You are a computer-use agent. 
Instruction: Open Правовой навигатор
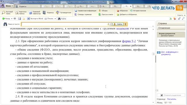coord(35,13)
